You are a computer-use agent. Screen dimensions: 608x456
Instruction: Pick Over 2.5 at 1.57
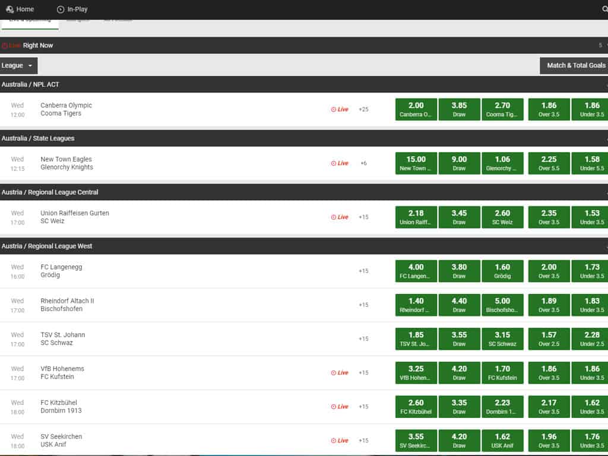point(549,339)
